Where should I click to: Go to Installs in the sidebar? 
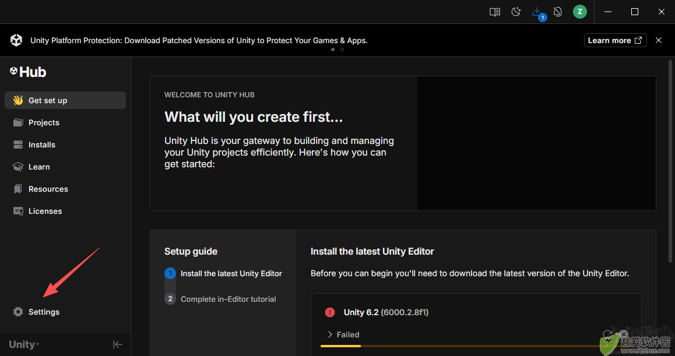click(65, 144)
